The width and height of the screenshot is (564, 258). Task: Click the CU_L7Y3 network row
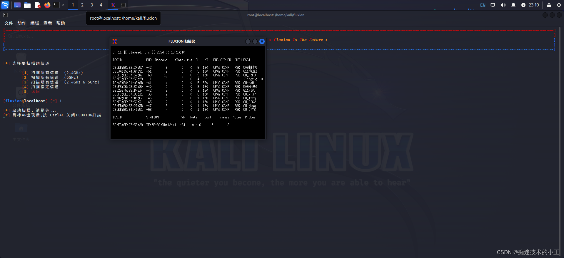(184, 110)
